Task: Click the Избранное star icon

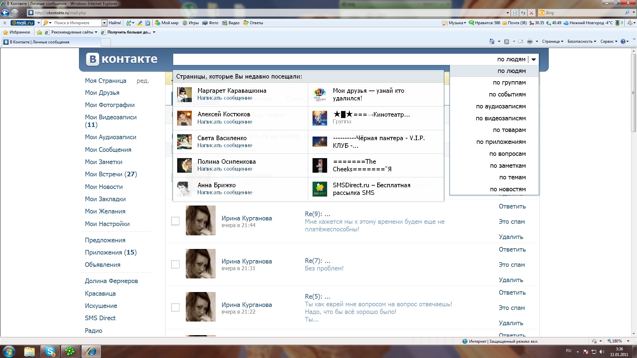Action: pos(6,32)
